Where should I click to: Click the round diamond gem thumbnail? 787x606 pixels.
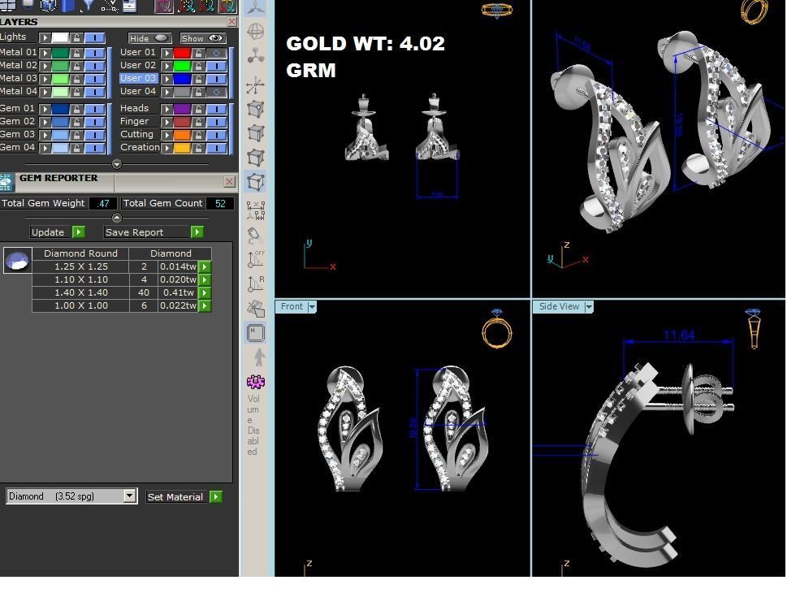18,261
